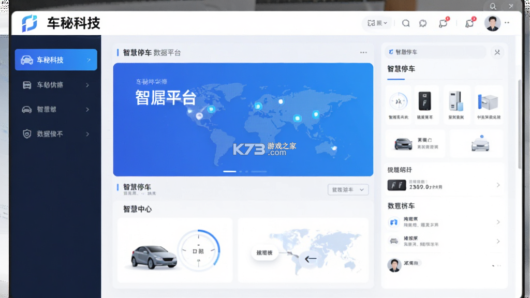Click the circular progress gauge beside the sedan

tap(198, 251)
